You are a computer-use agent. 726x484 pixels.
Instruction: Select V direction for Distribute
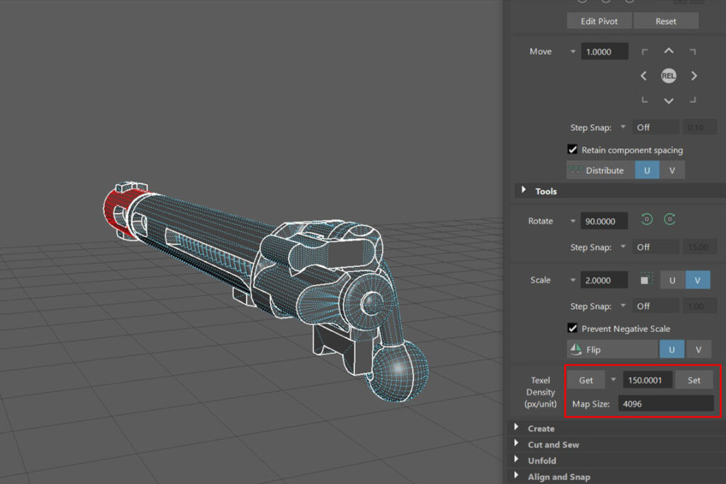[x=672, y=171]
